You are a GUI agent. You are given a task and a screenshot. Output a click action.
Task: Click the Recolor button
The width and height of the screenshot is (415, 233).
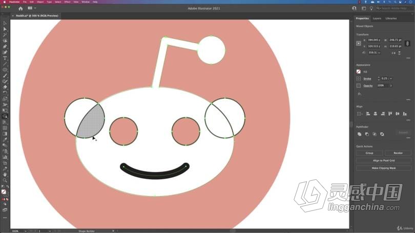398,153
